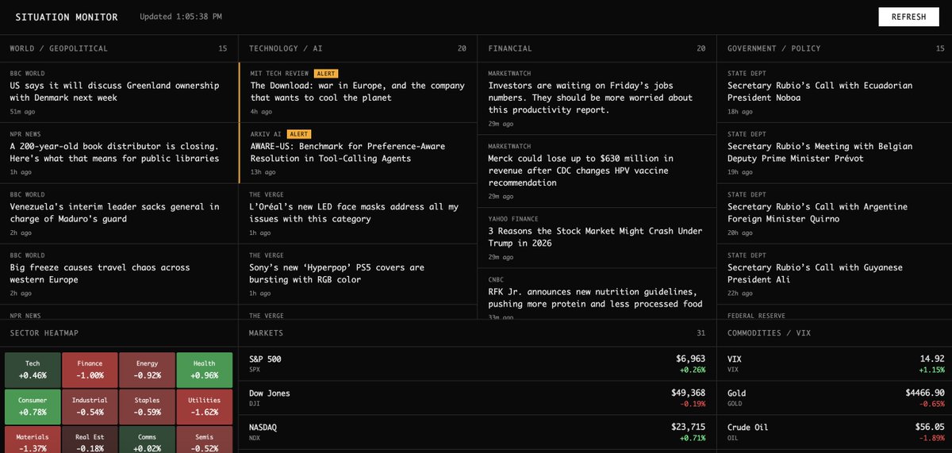The height and width of the screenshot is (453, 952).
Task: Select the Tech sector heatmap tile
Action: point(33,369)
